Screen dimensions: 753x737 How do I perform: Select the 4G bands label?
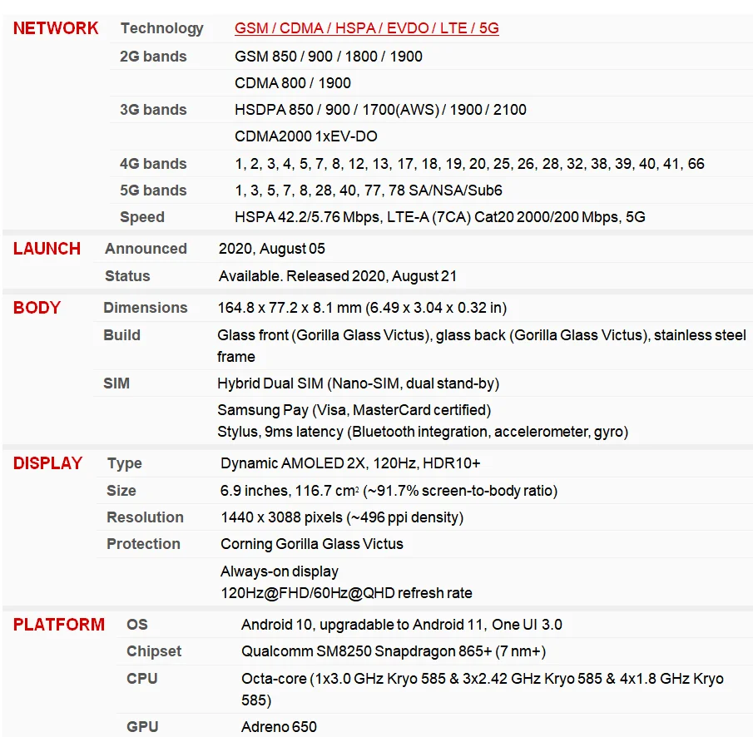(x=153, y=164)
